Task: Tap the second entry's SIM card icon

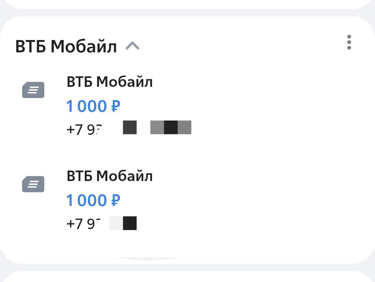Action: pyautogui.click(x=33, y=184)
